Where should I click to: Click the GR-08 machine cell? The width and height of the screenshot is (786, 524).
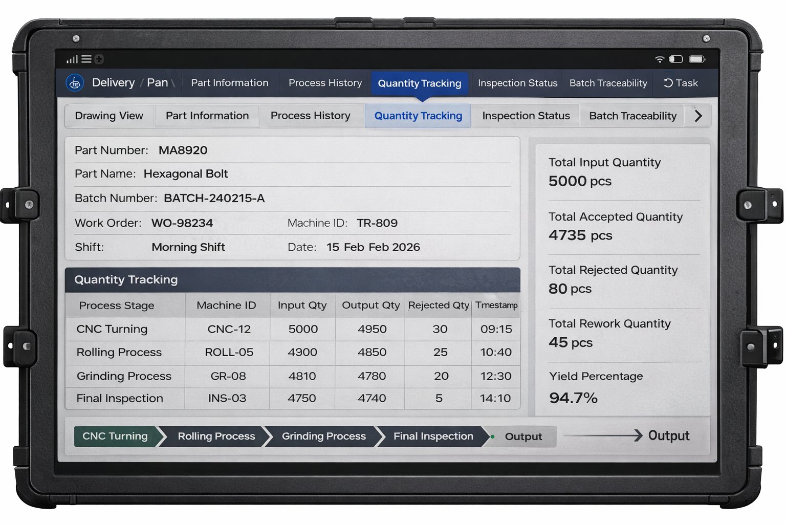(228, 376)
